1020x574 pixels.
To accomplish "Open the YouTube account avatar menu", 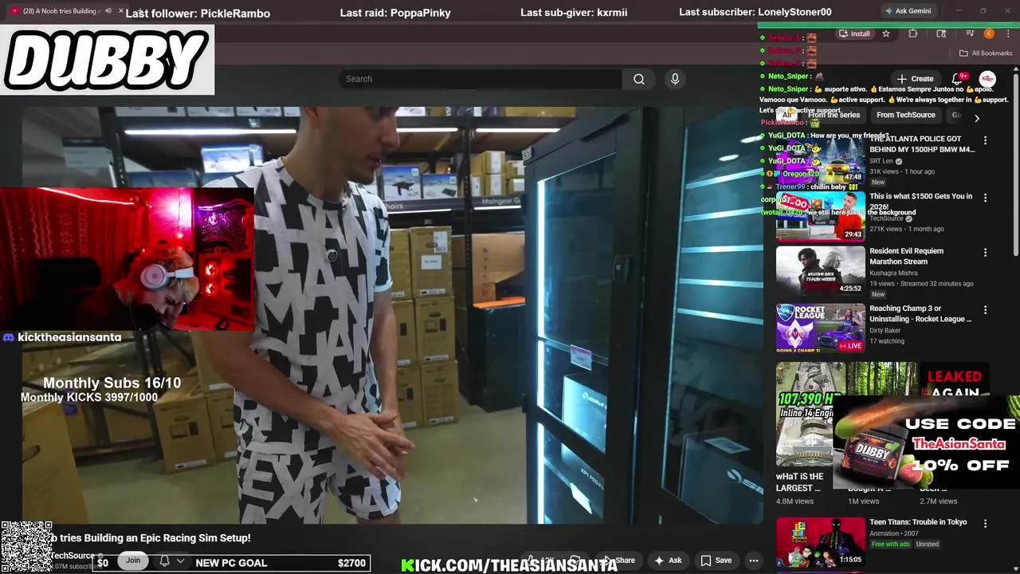I will click(x=987, y=79).
